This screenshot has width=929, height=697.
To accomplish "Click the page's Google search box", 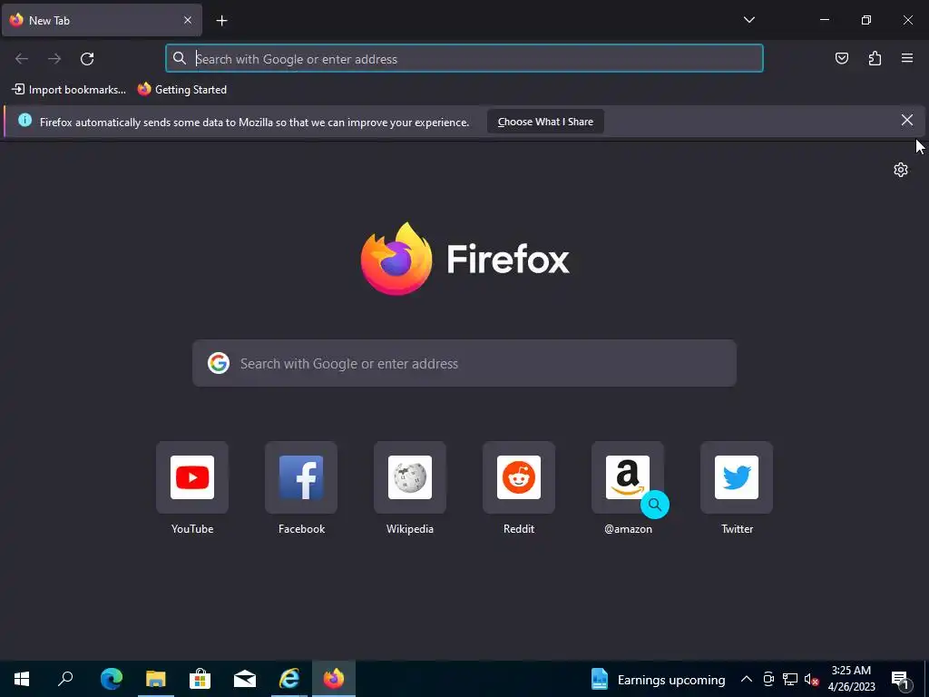I will 464,363.
